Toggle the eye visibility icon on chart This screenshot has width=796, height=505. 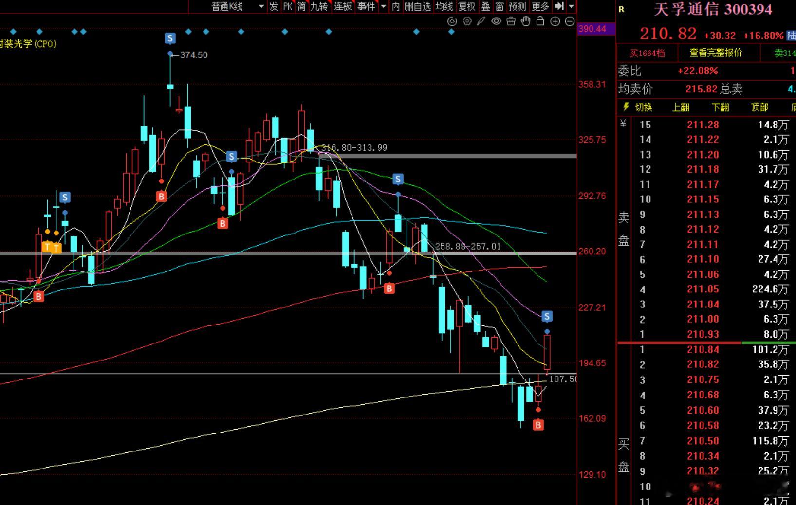(496, 21)
